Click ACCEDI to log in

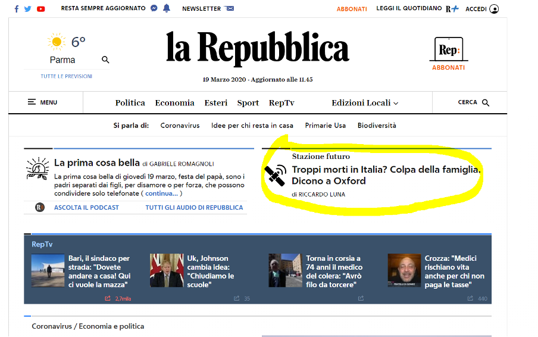coord(476,10)
